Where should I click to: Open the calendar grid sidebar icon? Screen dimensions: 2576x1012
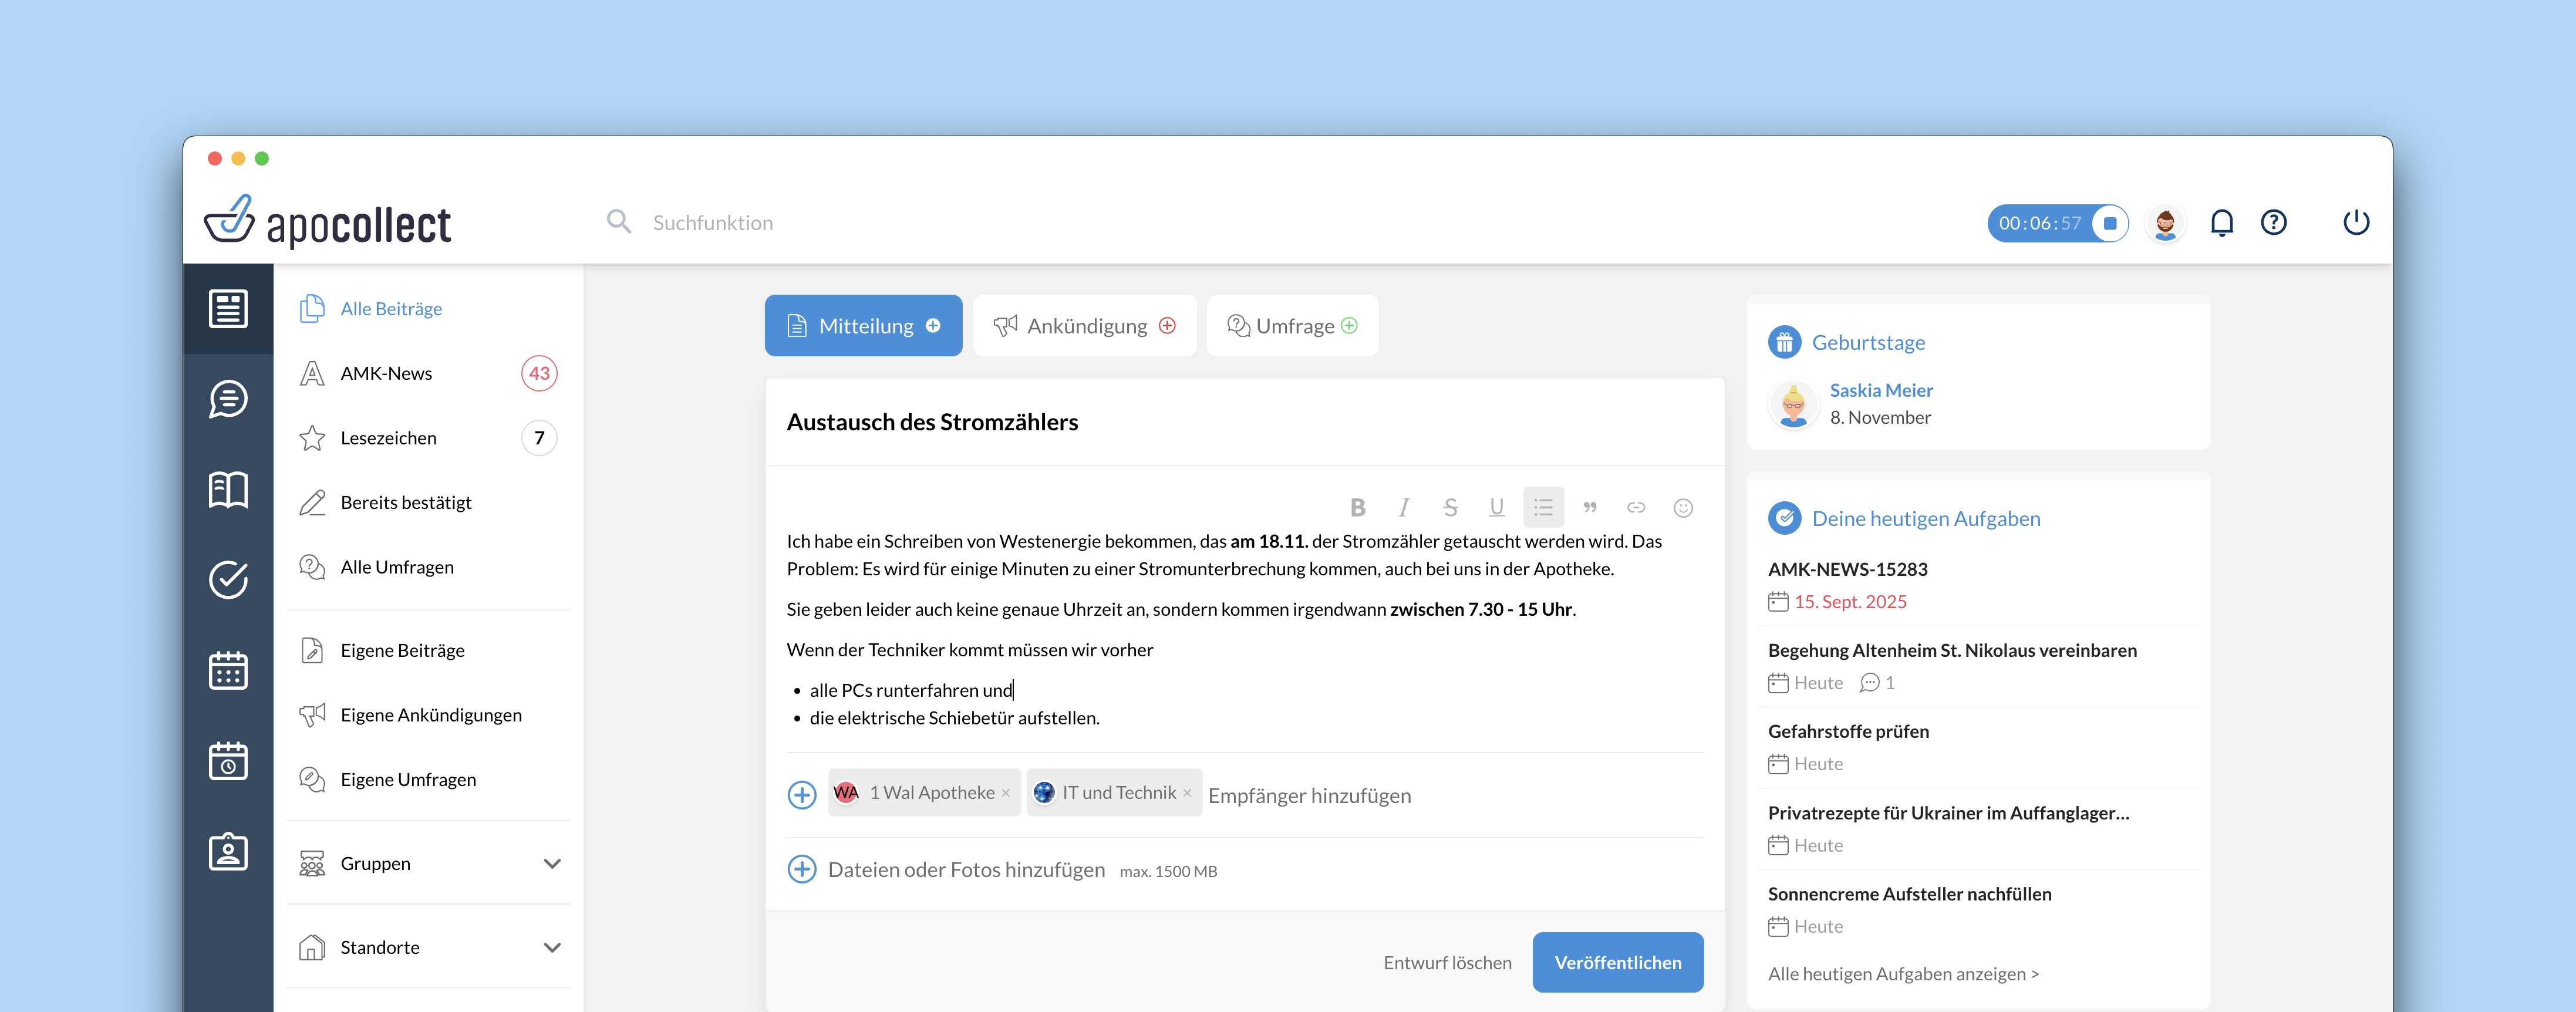point(228,671)
